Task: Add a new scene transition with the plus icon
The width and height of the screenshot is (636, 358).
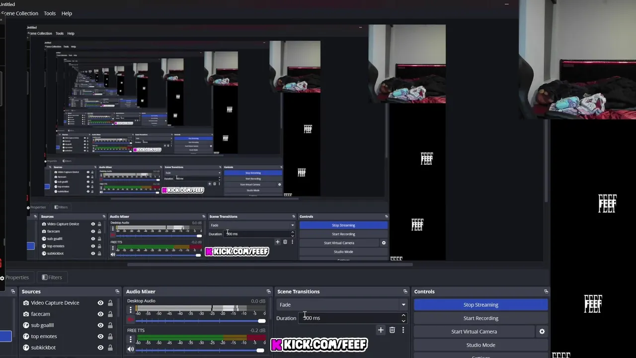Action: [x=381, y=330]
